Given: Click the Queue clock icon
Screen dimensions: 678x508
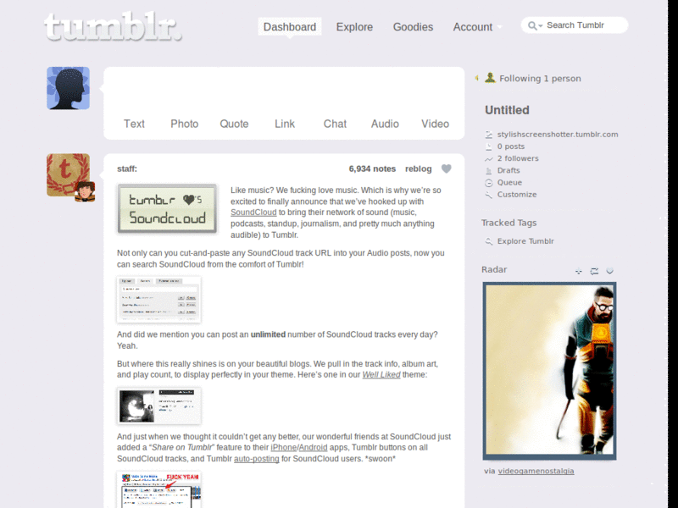Looking at the screenshot, I should coord(489,183).
